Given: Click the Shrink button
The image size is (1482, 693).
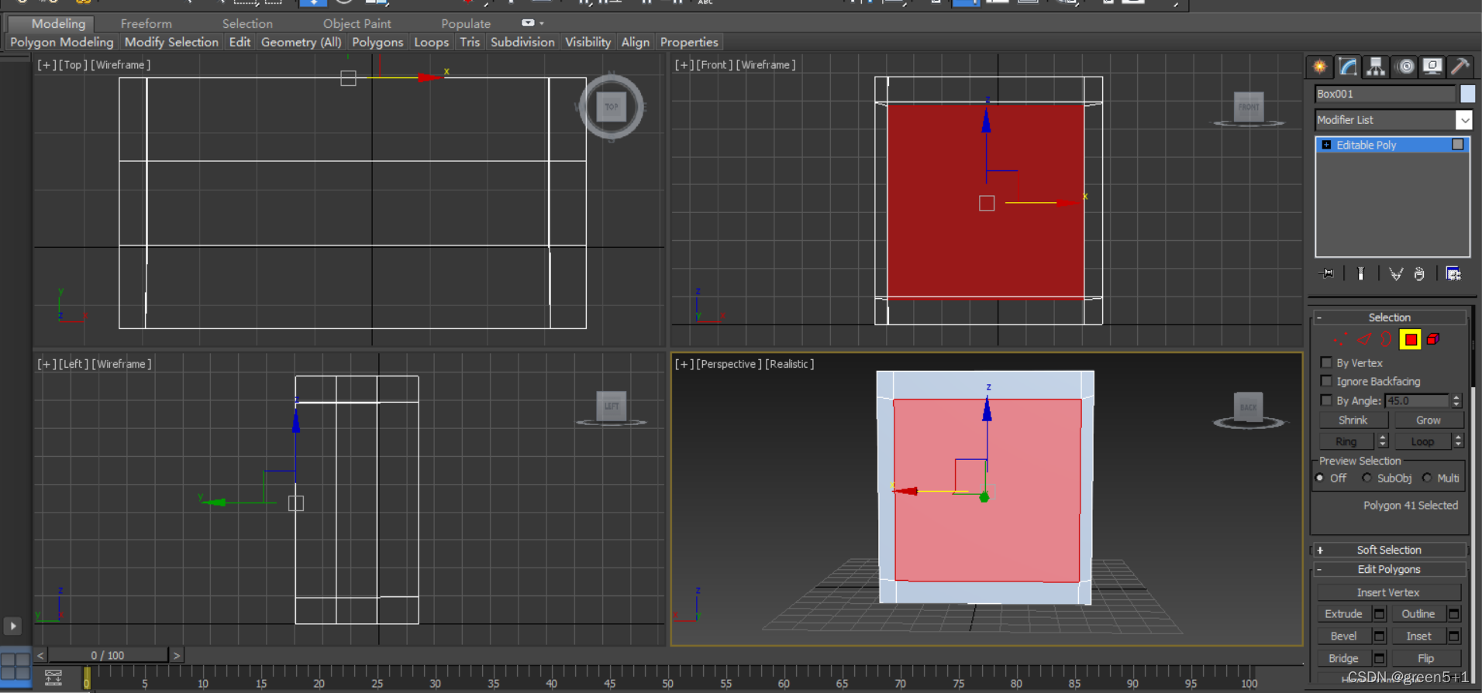Looking at the screenshot, I should pyautogui.click(x=1353, y=420).
